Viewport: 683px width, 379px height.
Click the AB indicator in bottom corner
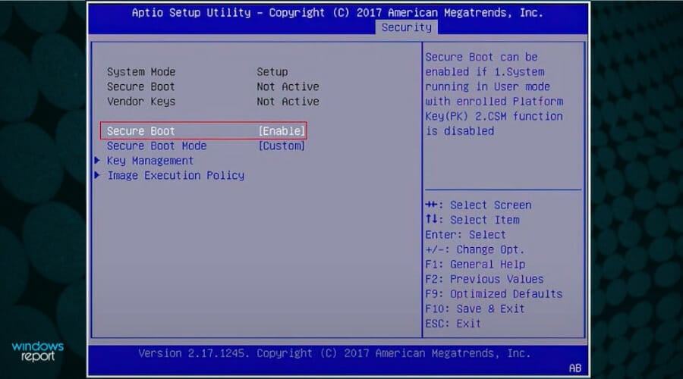tap(575, 368)
